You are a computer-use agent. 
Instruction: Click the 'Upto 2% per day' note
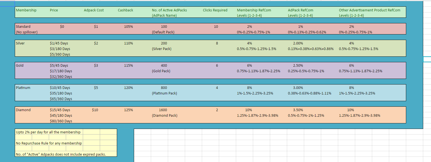48,132
